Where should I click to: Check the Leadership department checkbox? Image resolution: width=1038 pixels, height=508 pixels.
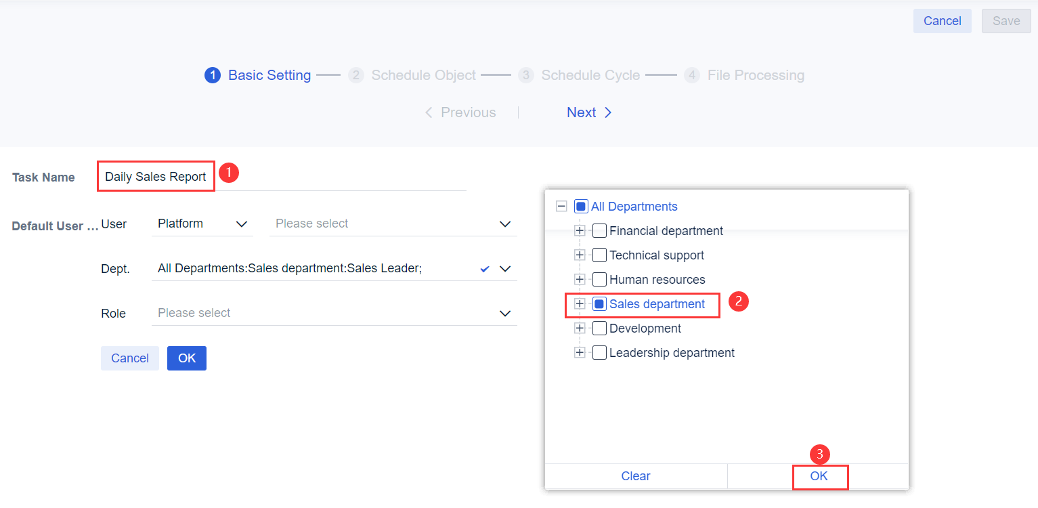pos(599,352)
